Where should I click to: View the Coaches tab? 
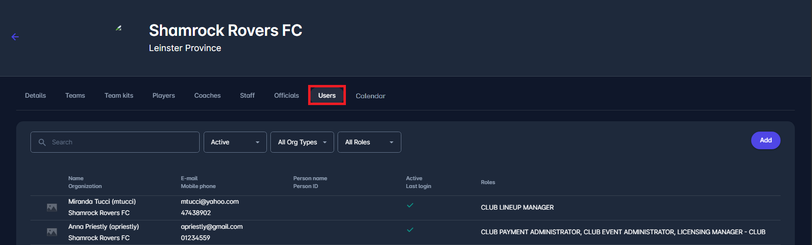pos(208,96)
